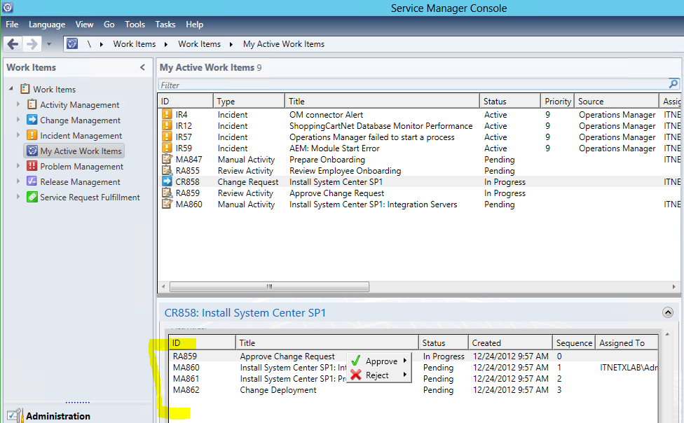Open the Administration workspace

click(57, 416)
